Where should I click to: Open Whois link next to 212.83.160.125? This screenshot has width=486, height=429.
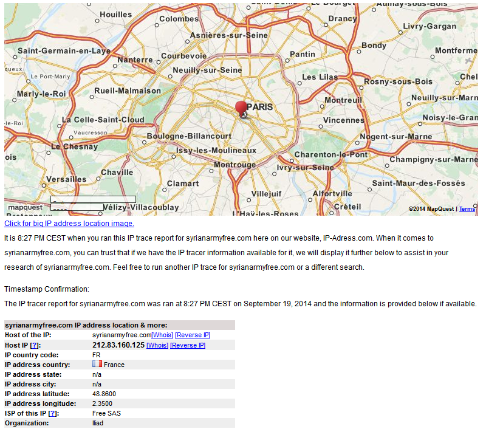(157, 345)
